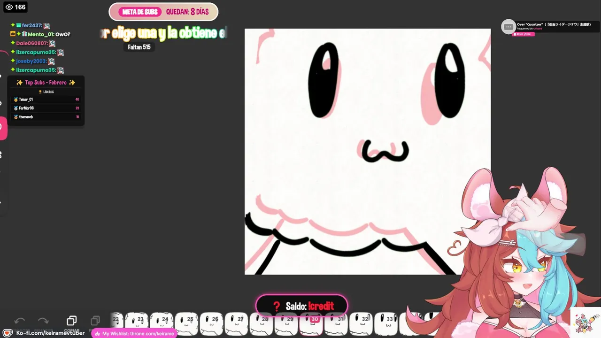This screenshot has width=601, height=338.
Task: Select frame 31 thumbnail
Action: pos(336,323)
